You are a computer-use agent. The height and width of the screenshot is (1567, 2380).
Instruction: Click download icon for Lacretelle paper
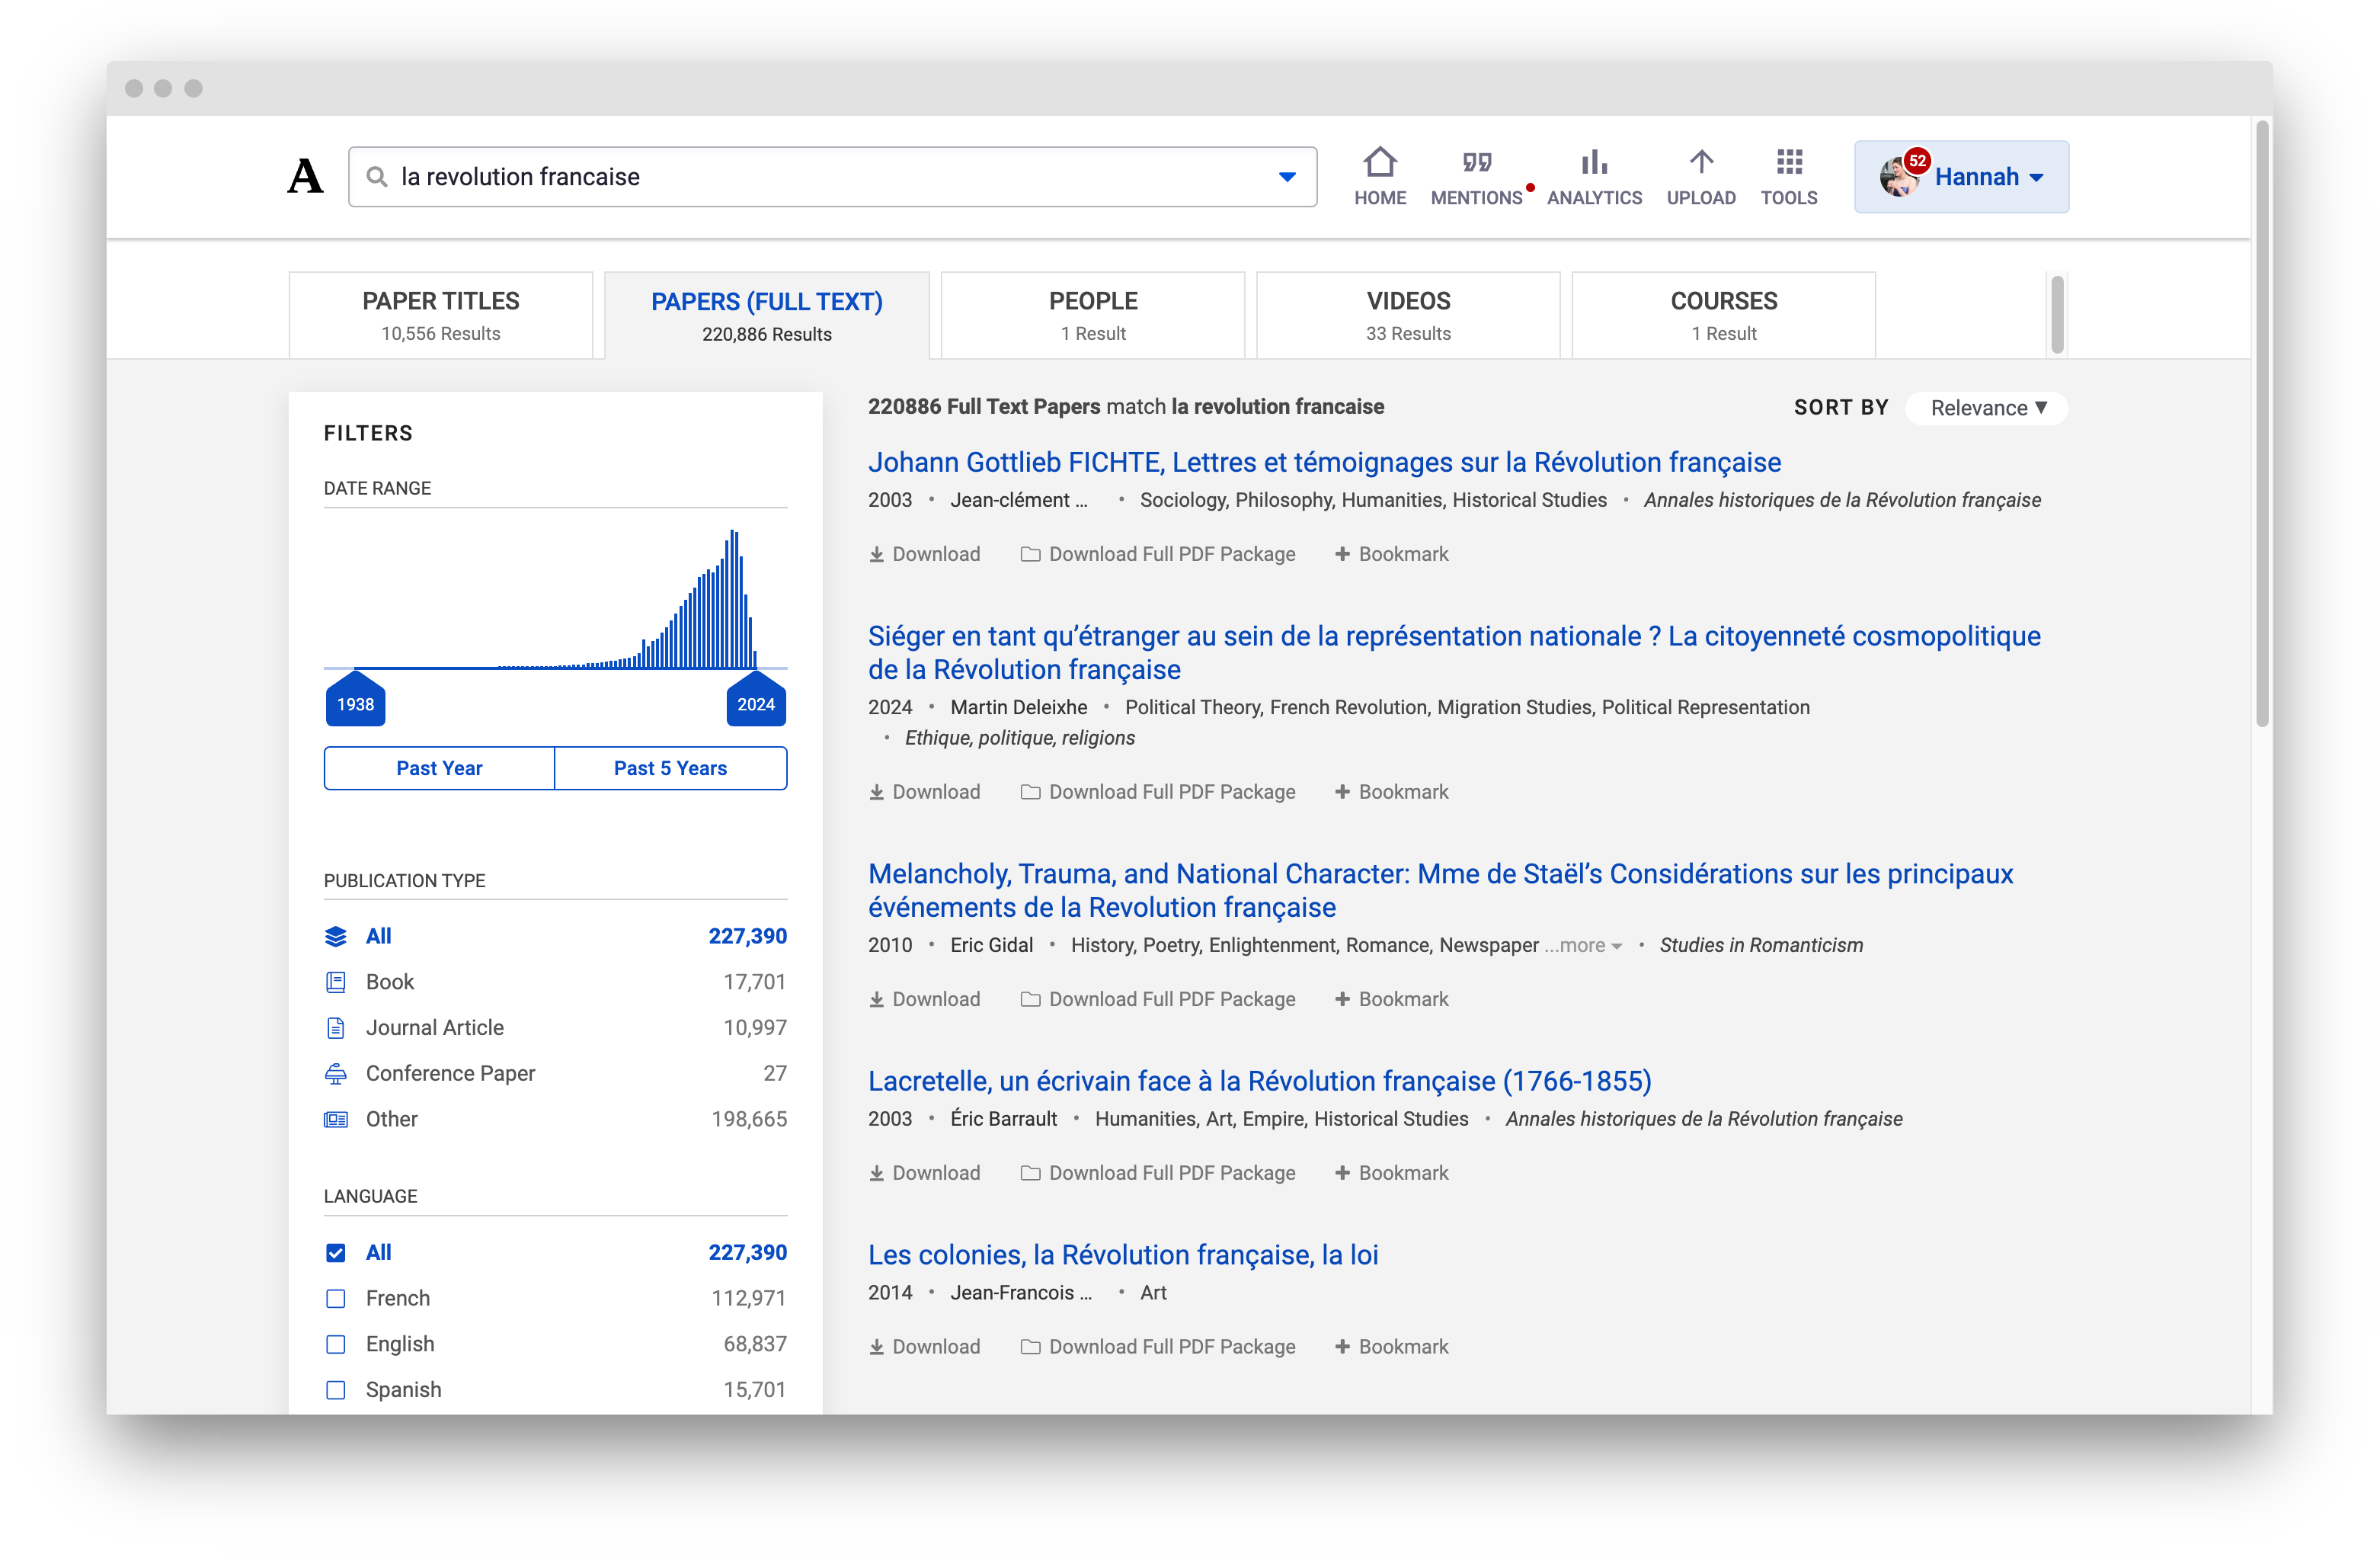[876, 1174]
